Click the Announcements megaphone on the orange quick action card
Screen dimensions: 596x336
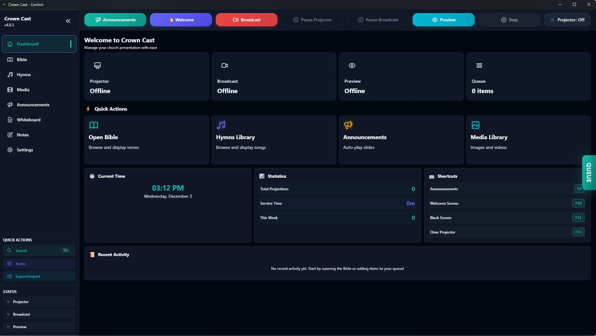[x=348, y=125]
